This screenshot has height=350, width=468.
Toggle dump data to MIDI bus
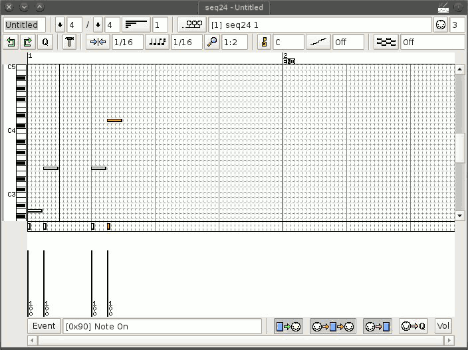pos(289,326)
